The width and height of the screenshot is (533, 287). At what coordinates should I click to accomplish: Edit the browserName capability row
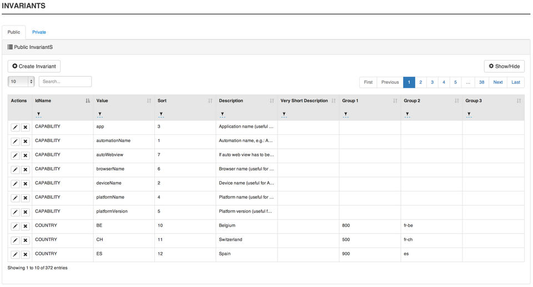point(15,169)
